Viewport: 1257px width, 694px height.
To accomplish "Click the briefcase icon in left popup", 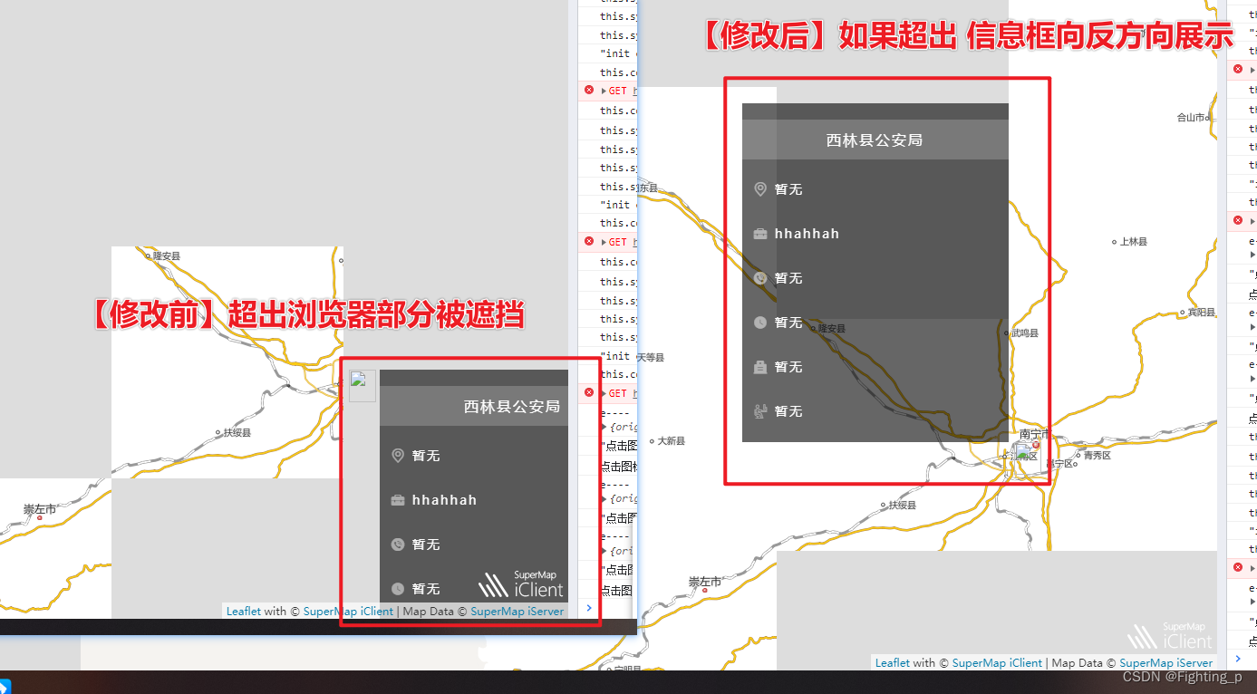I will tap(397, 500).
